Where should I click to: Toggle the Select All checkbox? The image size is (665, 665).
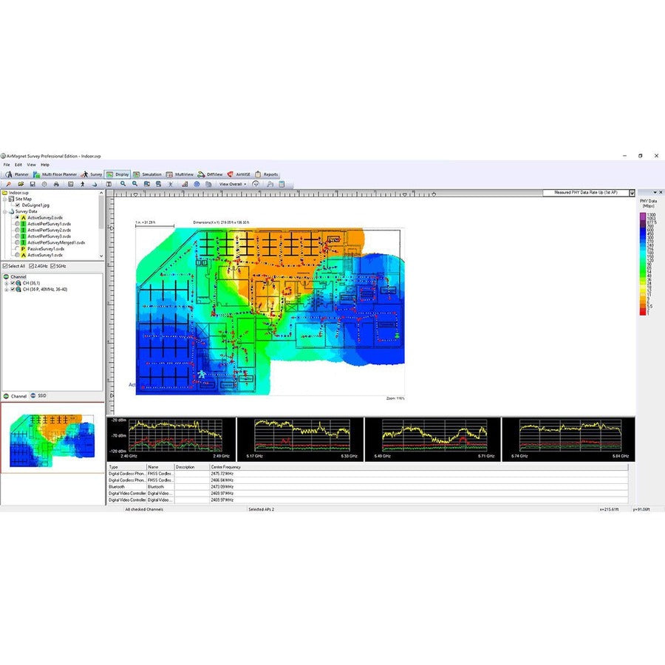[x=5, y=265]
